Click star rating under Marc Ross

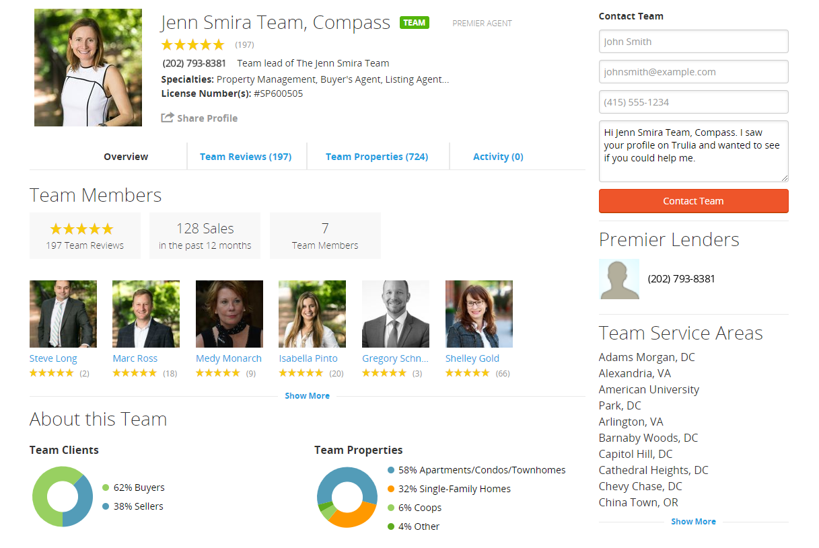click(135, 373)
